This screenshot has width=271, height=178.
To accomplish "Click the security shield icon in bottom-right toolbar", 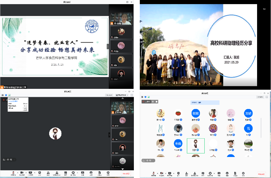I will (x=178, y=173).
